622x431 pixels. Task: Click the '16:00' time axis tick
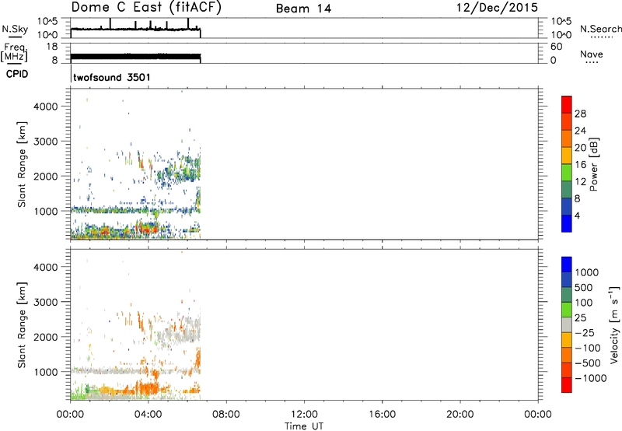(x=382, y=415)
